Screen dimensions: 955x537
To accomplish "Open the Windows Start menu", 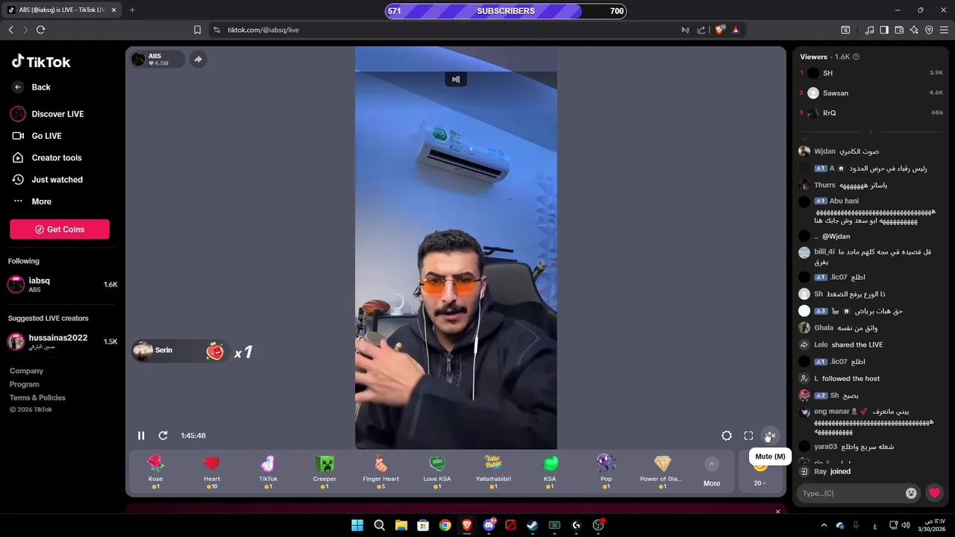I will pyautogui.click(x=357, y=525).
